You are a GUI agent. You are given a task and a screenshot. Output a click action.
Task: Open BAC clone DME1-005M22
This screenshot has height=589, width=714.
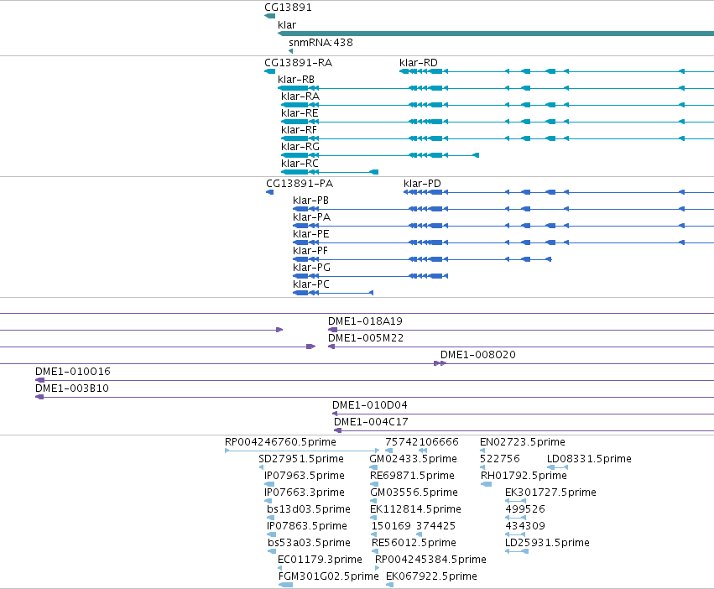click(366, 338)
